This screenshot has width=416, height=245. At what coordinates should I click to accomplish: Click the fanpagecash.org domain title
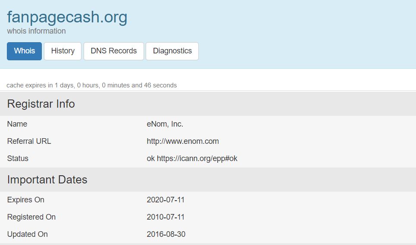click(x=67, y=17)
